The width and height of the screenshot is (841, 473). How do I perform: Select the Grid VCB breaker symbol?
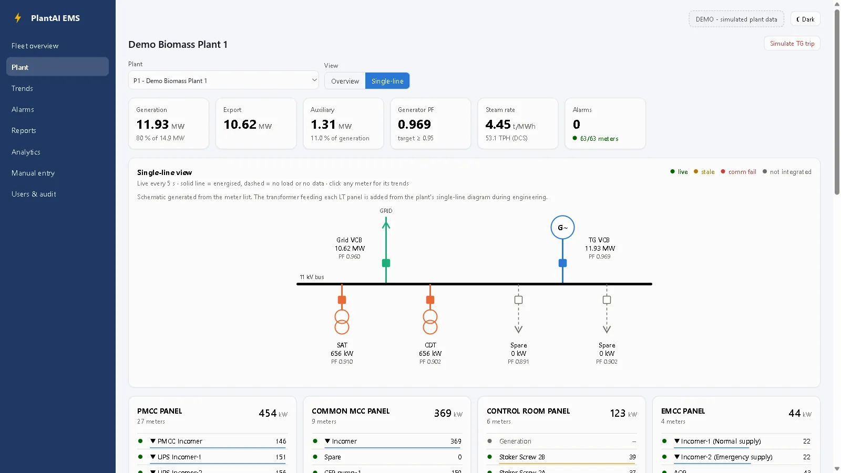click(386, 263)
